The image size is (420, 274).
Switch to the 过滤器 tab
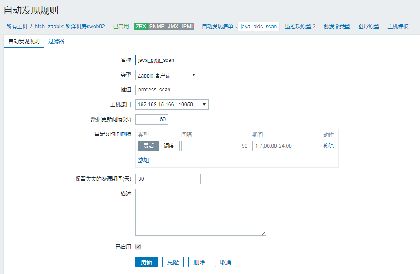point(56,41)
